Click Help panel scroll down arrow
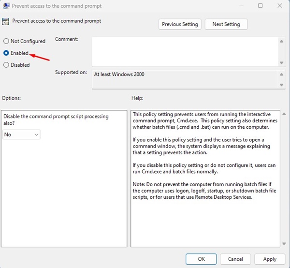This screenshot has width=290, height=268. tap(284, 244)
